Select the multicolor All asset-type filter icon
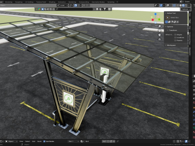The width and height of the screenshot is (195, 146). click(39, 9)
